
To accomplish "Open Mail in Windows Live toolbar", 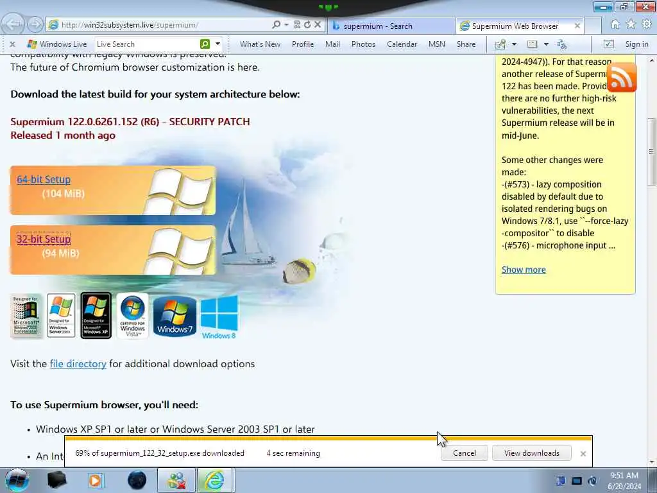I will (332, 44).
